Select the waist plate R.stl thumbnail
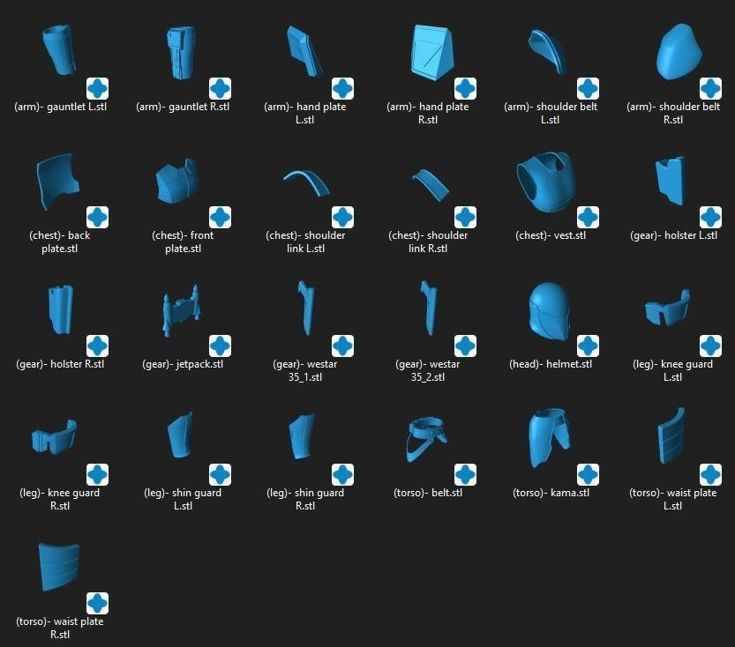The image size is (735, 647). 59,567
